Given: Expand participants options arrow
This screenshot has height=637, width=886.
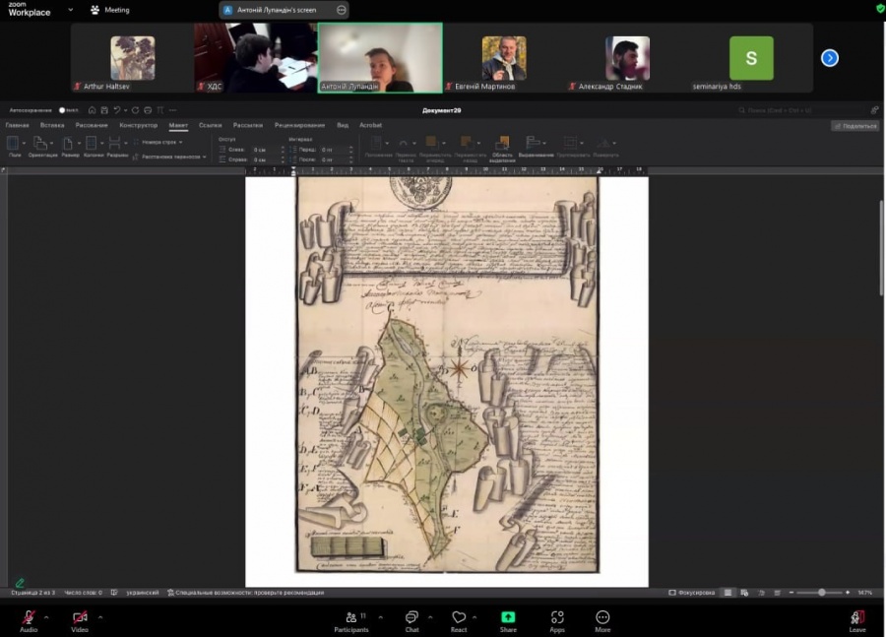Looking at the screenshot, I should point(380,616).
